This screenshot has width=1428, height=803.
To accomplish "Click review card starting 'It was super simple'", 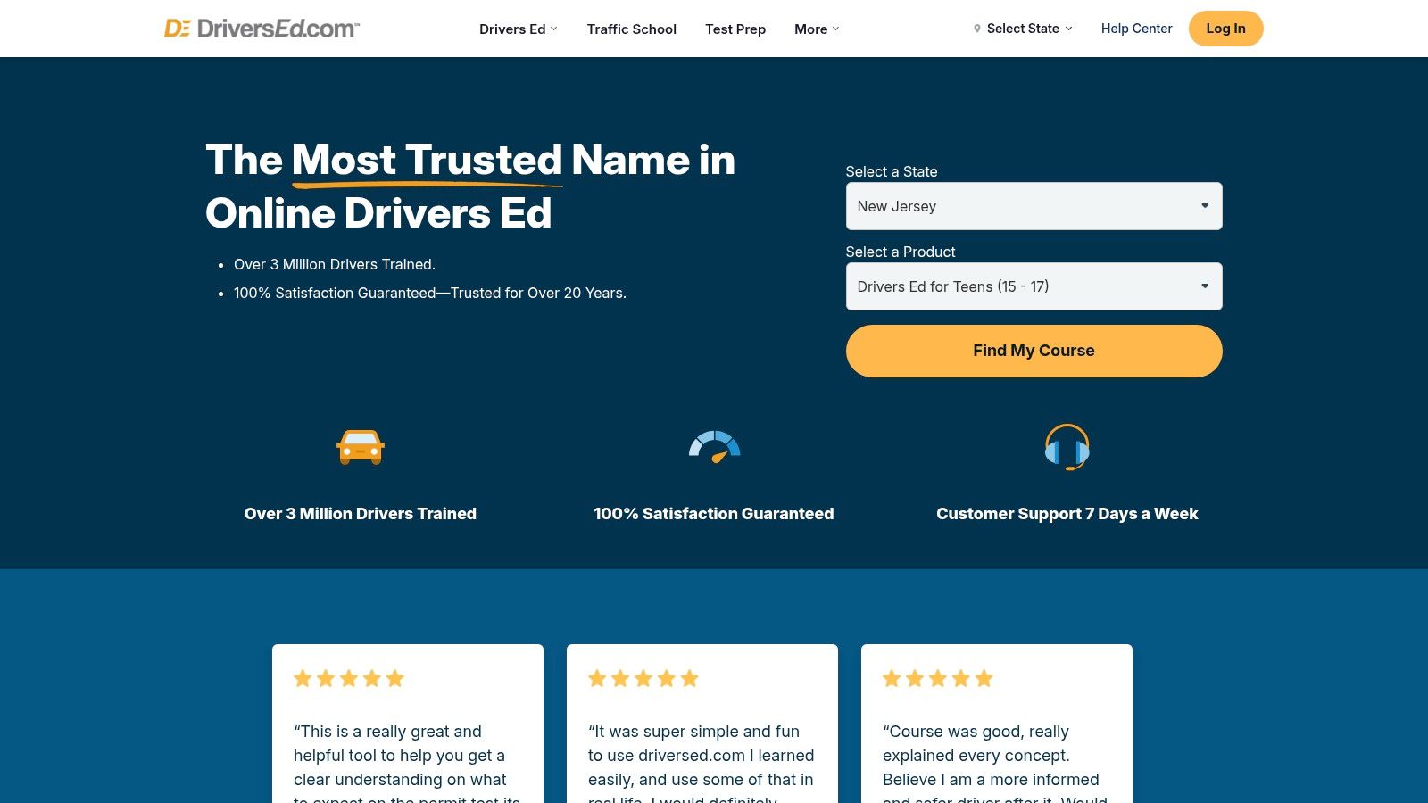I will tap(702, 724).
